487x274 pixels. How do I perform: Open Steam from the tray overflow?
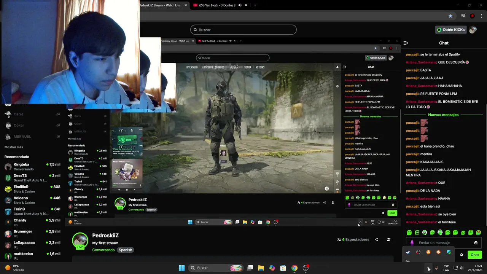[408, 252]
